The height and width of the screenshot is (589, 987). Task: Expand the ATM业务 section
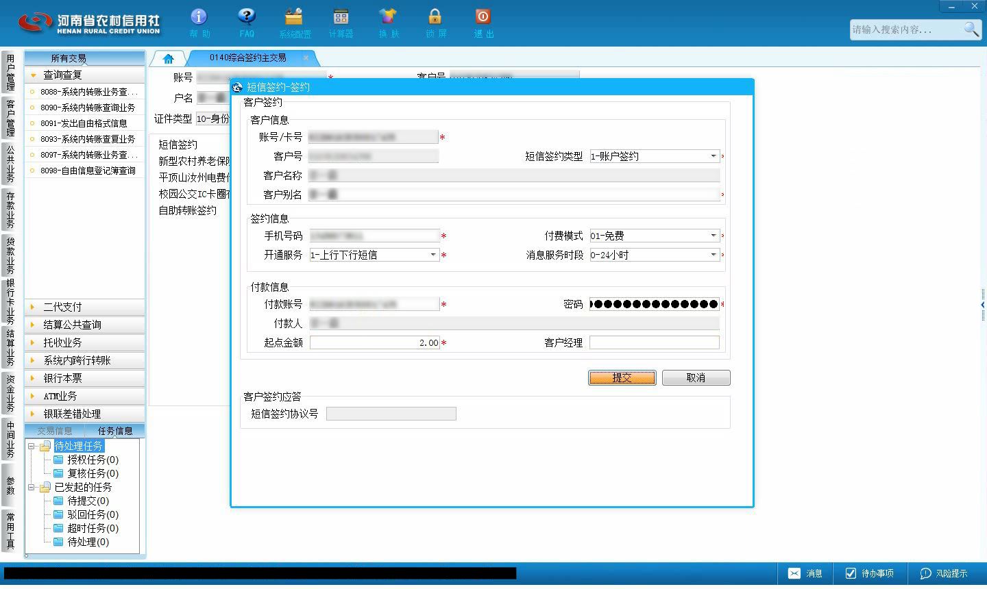click(85, 396)
